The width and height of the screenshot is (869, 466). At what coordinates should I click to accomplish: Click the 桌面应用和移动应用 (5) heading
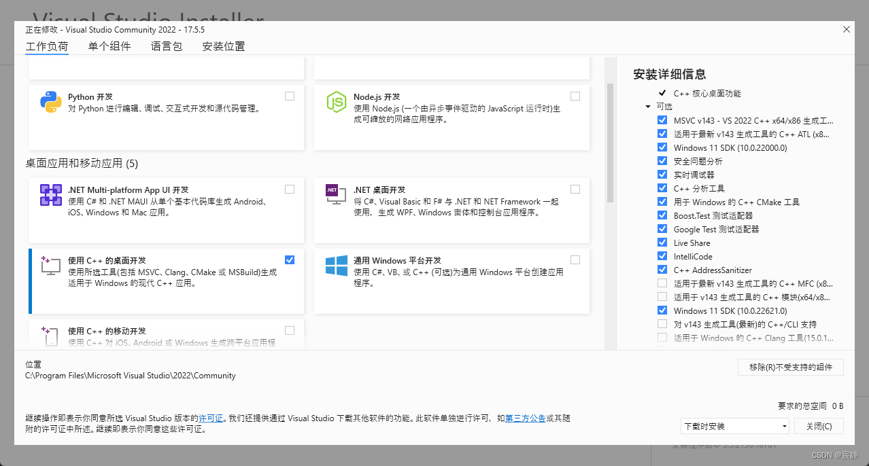click(x=82, y=163)
